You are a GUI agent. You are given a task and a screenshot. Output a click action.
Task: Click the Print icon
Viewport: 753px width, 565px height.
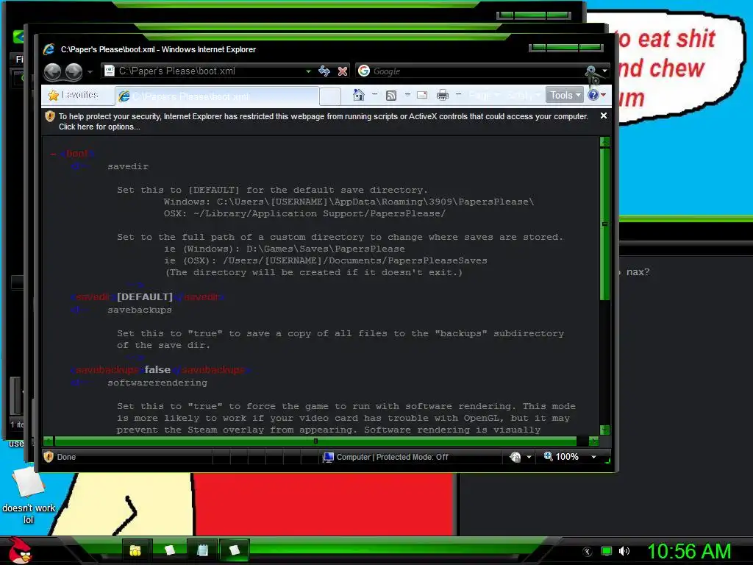pyautogui.click(x=442, y=95)
